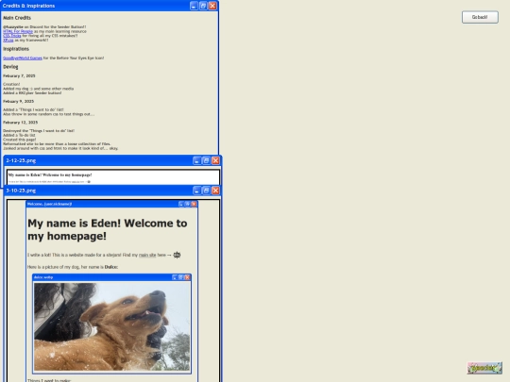Minimize the Credits & Inspirations window
Image resolution: width=510 pixels, height=382 pixels.
(x=194, y=6)
